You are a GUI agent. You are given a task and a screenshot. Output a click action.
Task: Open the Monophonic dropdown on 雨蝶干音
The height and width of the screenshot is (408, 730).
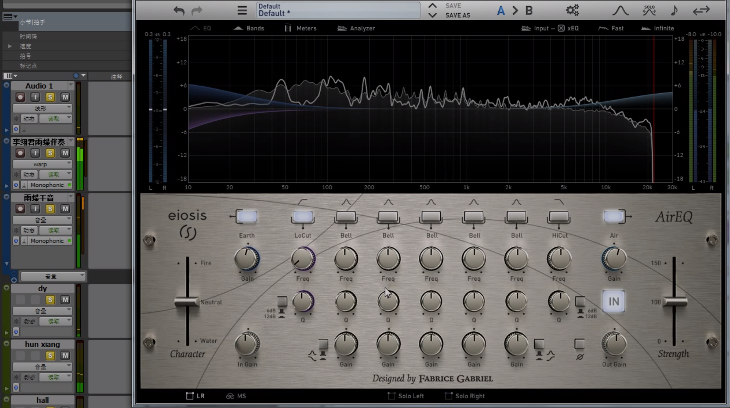coord(47,241)
